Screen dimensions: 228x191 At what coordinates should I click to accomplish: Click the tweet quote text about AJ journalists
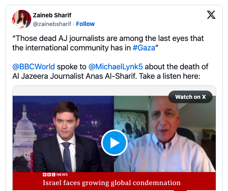tap(108, 43)
